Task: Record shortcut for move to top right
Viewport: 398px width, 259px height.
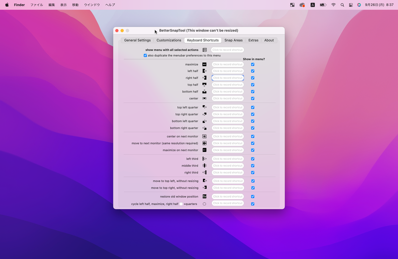Action: pyautogui.click(x=228, y=188)
